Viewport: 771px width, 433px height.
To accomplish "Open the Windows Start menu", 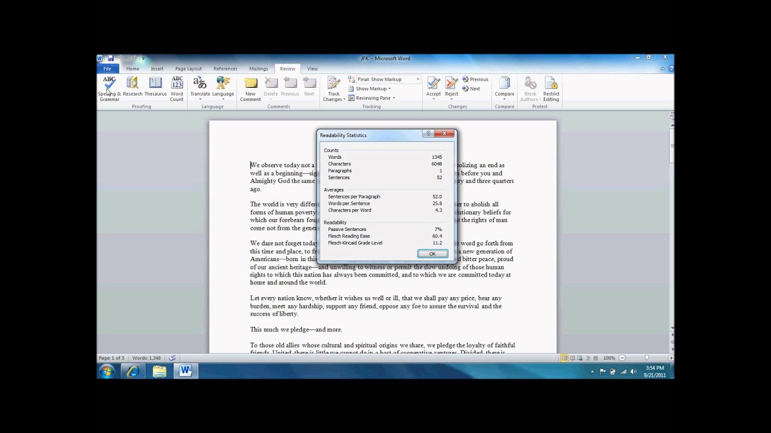I will (x=107, y=372).
